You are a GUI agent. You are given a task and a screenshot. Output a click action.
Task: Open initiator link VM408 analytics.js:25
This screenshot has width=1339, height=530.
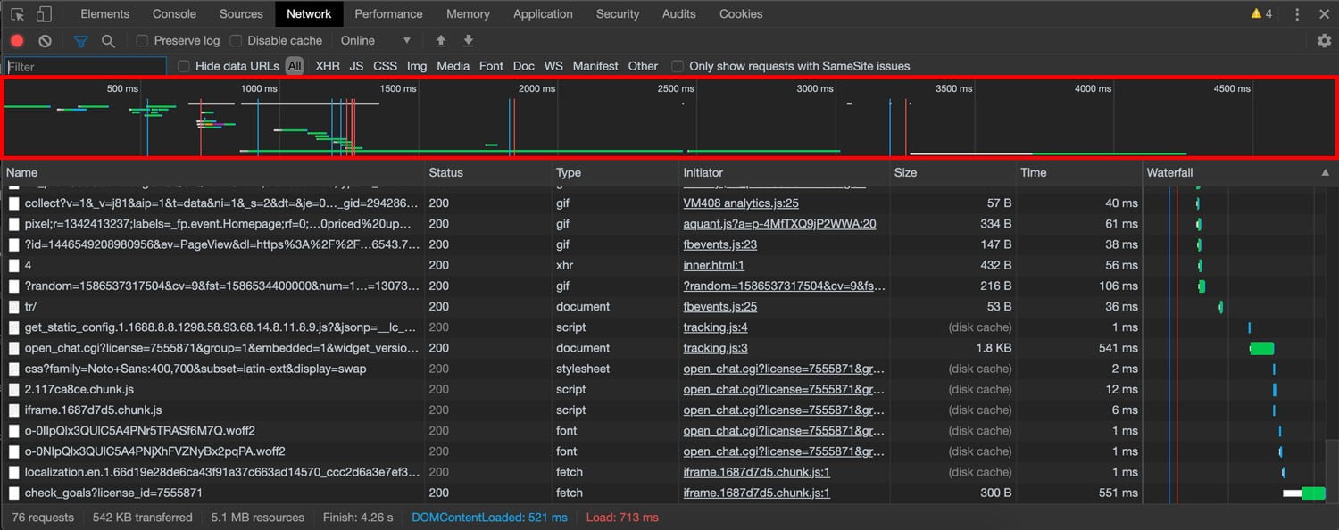tap(741, 203)
